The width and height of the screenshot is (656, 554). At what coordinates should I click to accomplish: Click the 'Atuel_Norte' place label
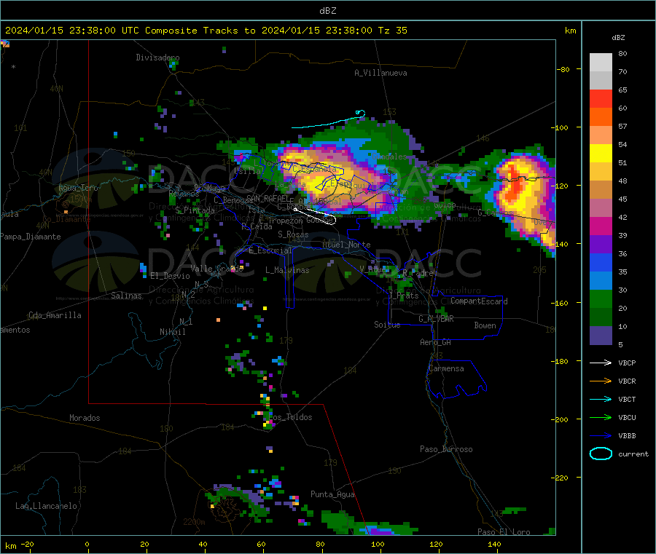click(x=346, y=245)
